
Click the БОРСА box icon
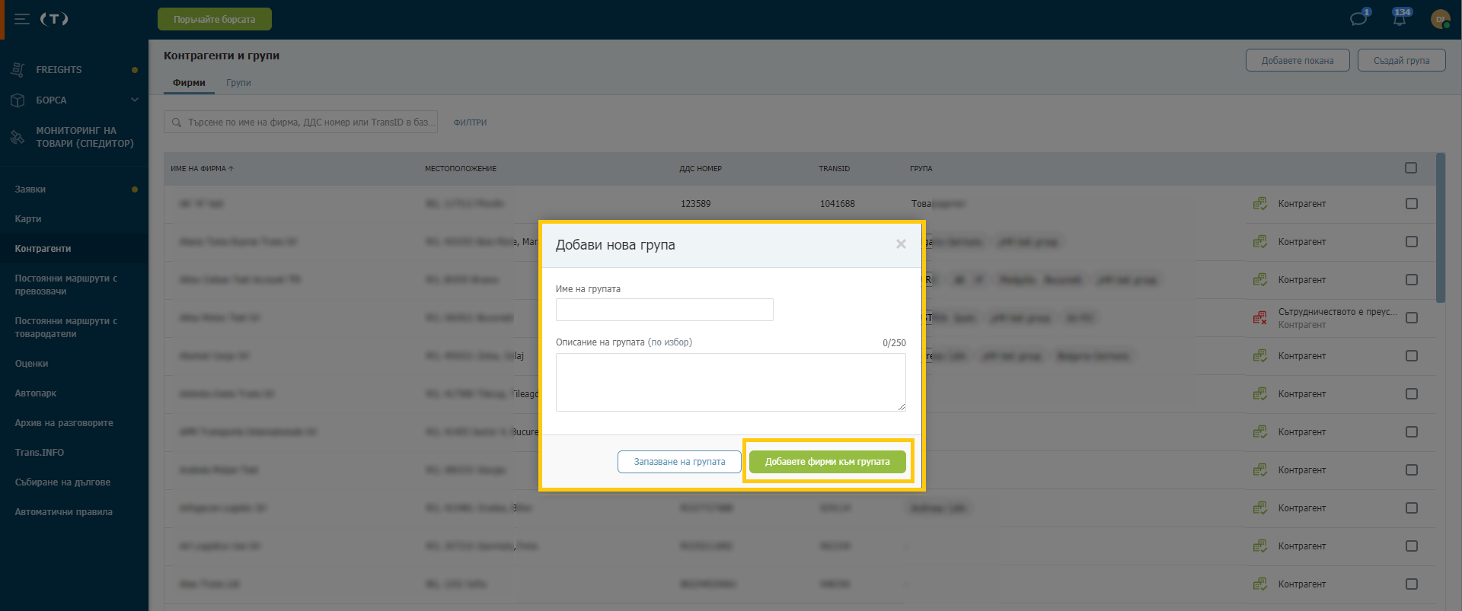(18, 100)
